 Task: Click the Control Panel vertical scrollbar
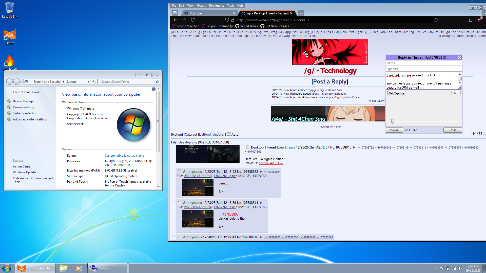158,121
